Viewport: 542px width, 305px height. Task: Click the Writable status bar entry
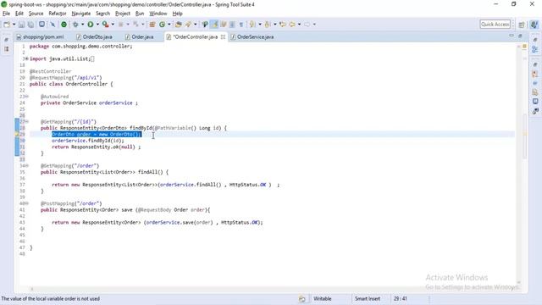[322, 299]
